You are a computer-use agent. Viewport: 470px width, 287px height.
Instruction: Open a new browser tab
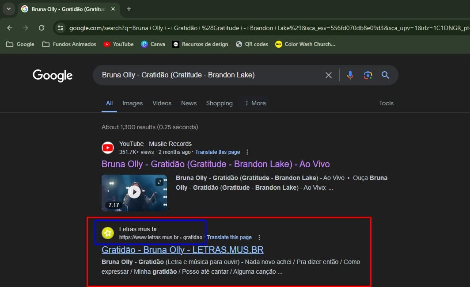coord(129,9)
